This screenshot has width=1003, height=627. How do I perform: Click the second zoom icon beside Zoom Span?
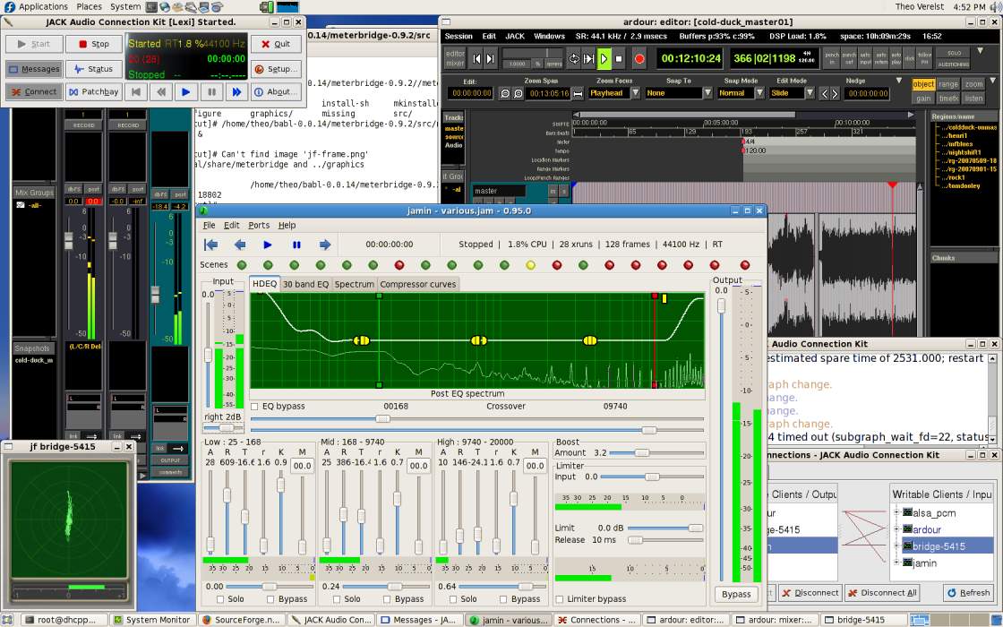518,93
